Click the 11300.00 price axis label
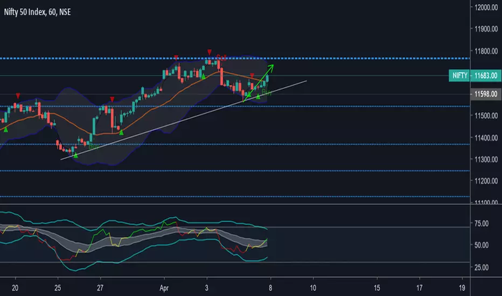Image resolution: width=502 pixels, height=296 pixels. (x=486, y=159)
